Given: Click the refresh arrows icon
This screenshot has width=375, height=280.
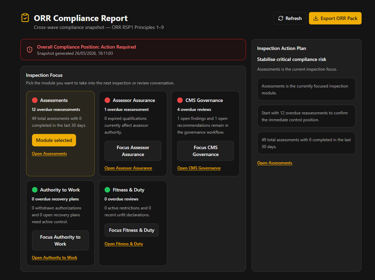Looking at the screenshot, I should coord(281,19).
